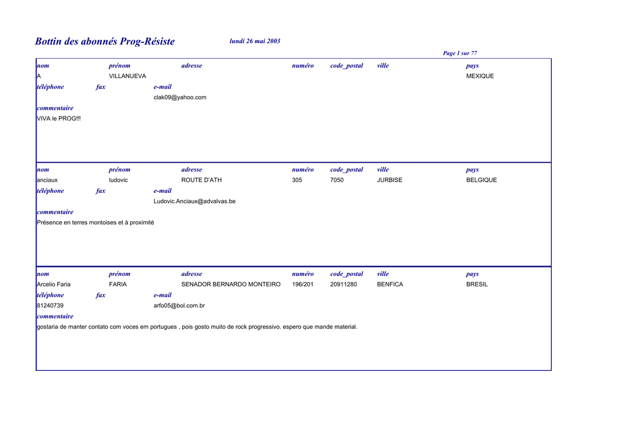Select the prénom ludovic
Viewport: 632px width, 446px height.
coord(118,180)
